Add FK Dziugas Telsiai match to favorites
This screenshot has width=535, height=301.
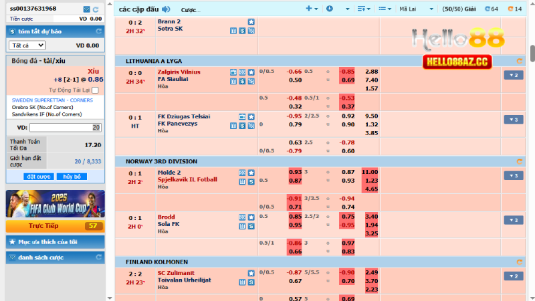tap(251, 116)
